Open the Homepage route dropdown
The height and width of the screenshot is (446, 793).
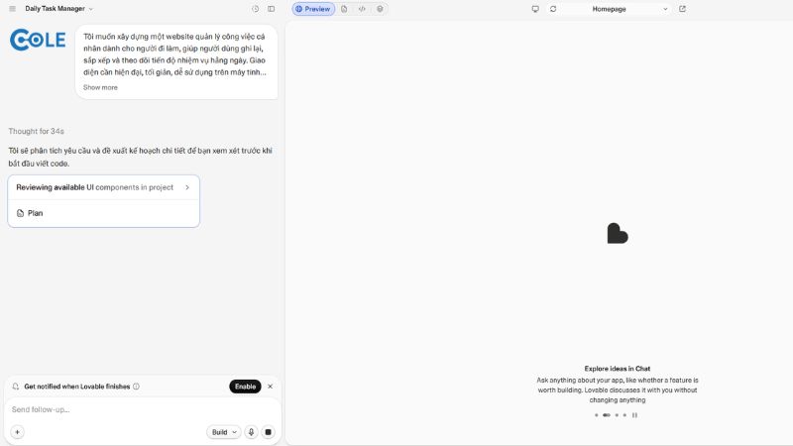pos(617,9)
